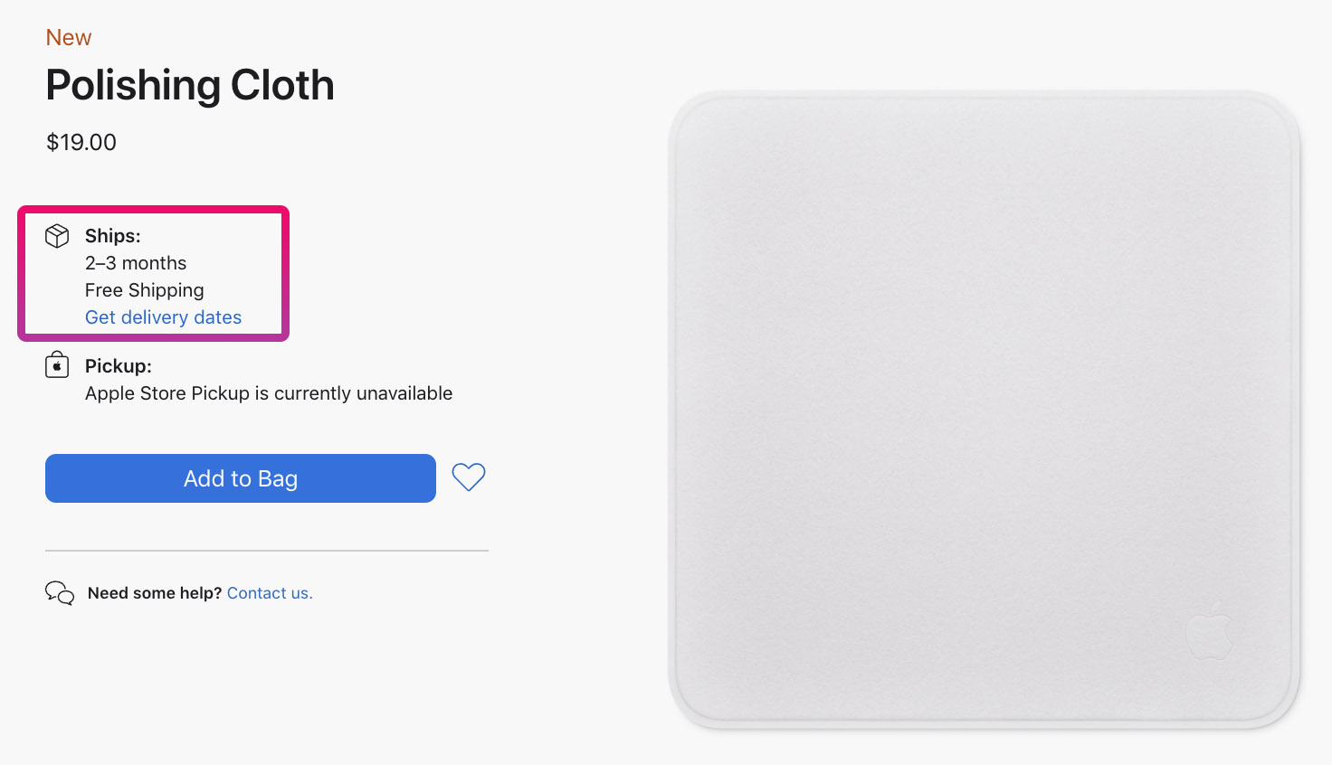Click the Free Shipping text

coord(145,290)
